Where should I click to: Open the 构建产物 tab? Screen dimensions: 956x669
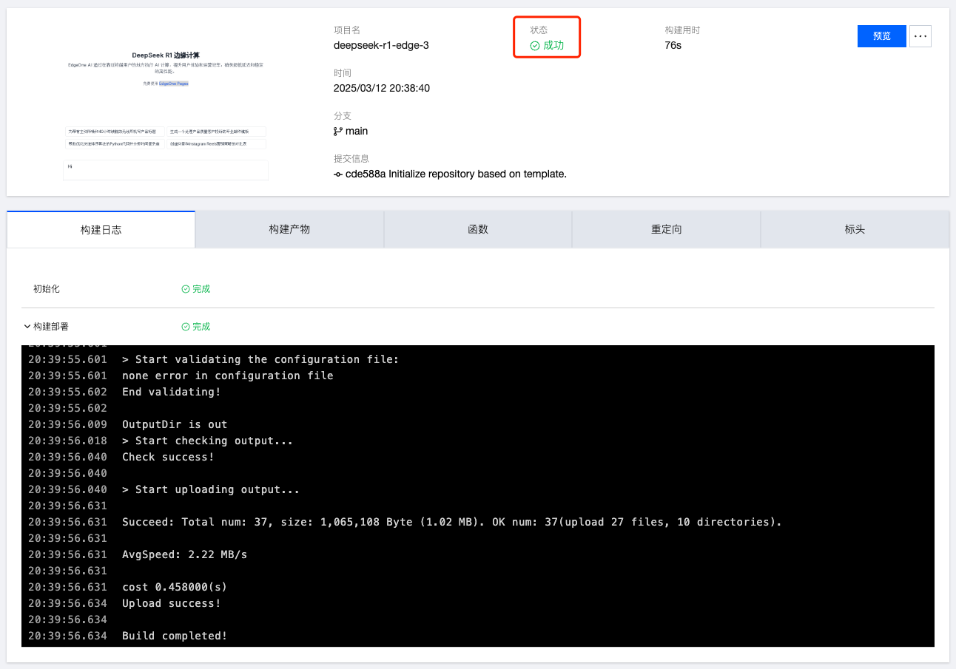click(289, 229)
